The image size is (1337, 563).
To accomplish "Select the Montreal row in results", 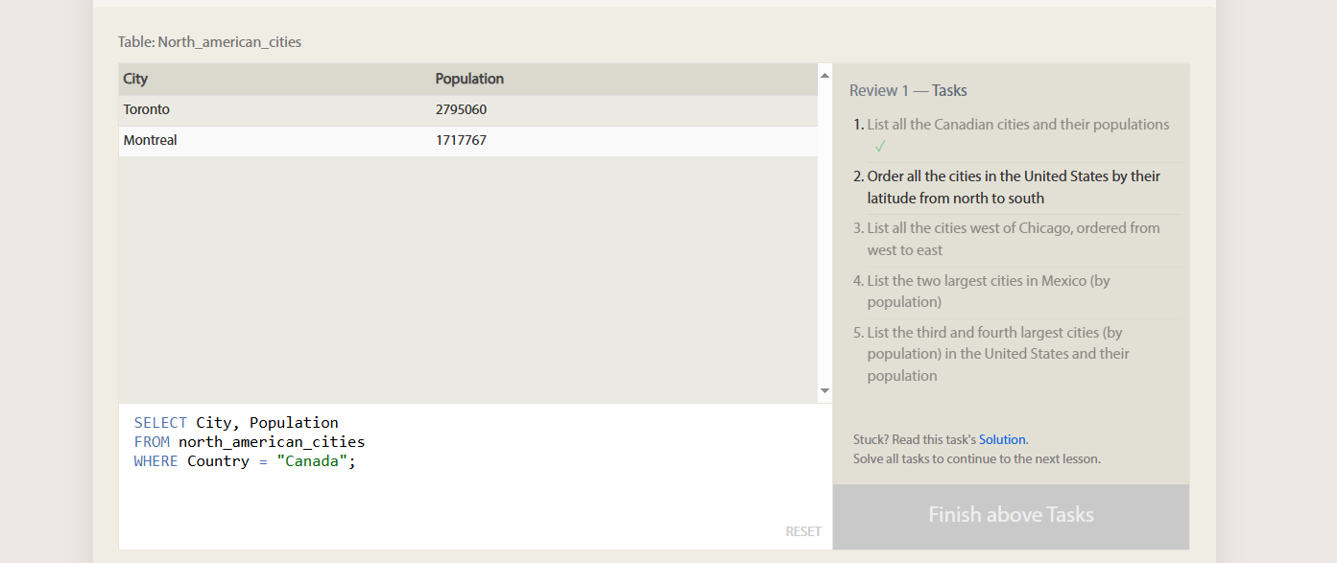I will (468, 141).
